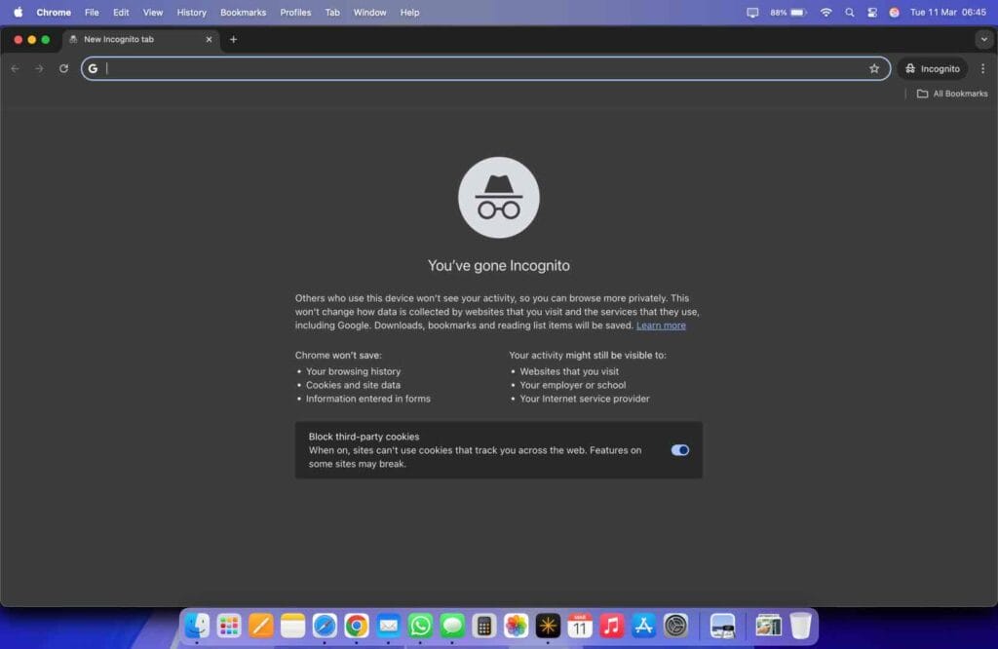Open the Mail app in dock

tap(388, 626)
